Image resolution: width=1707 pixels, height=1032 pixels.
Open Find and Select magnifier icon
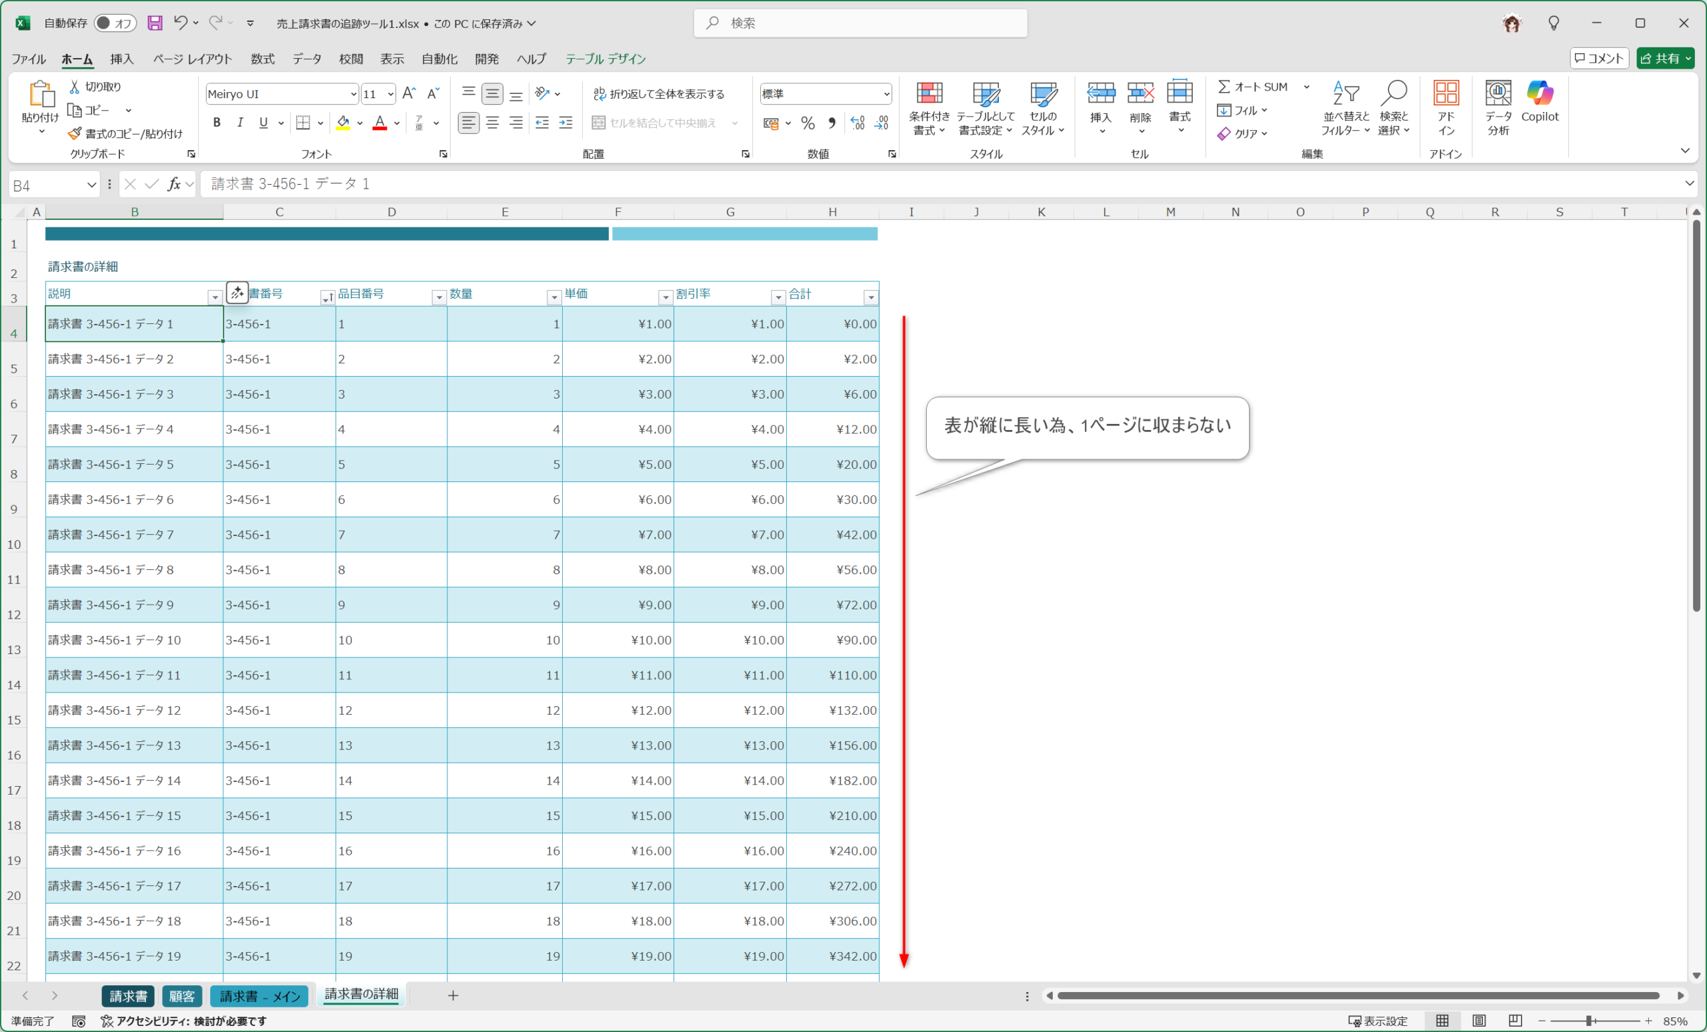pyautogui.click(x=1394, y=93)
